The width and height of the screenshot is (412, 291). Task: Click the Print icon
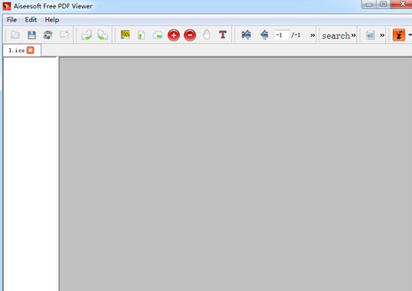tap(48, 34)
